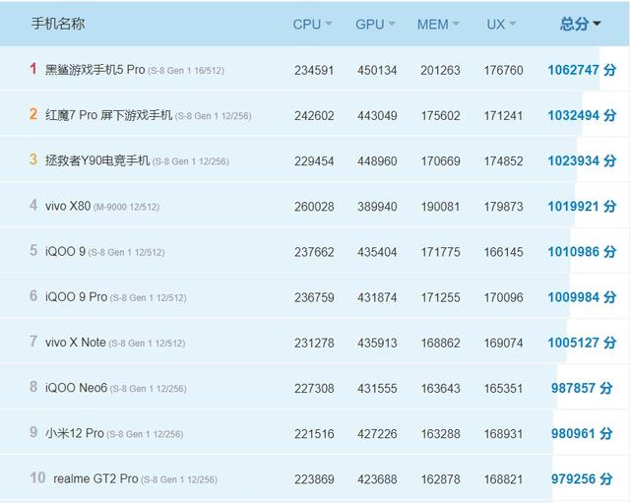Select MEM value 201263
630x503 pixels.
pyautogui.click(x=440, y=70)
